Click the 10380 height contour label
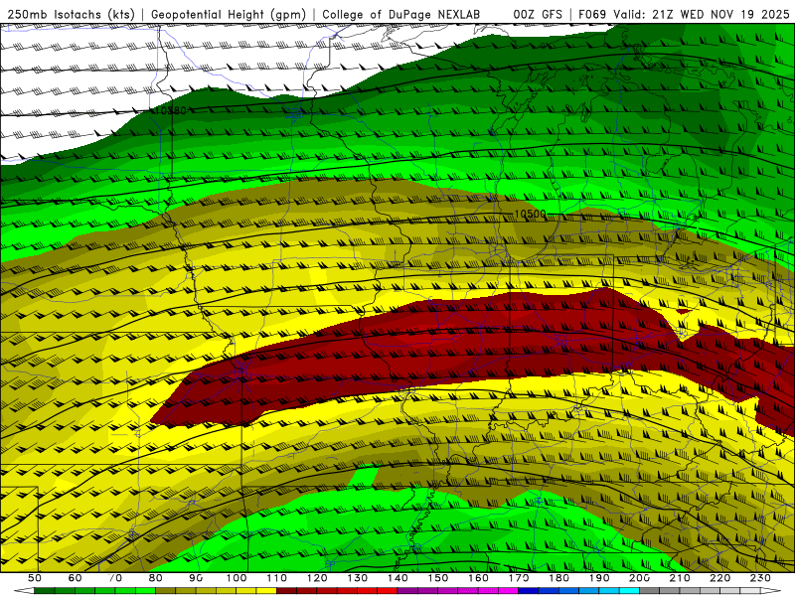 tap(171, 110)
